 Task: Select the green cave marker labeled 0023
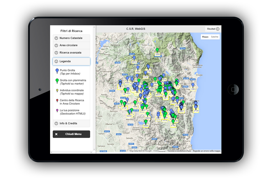147,114
